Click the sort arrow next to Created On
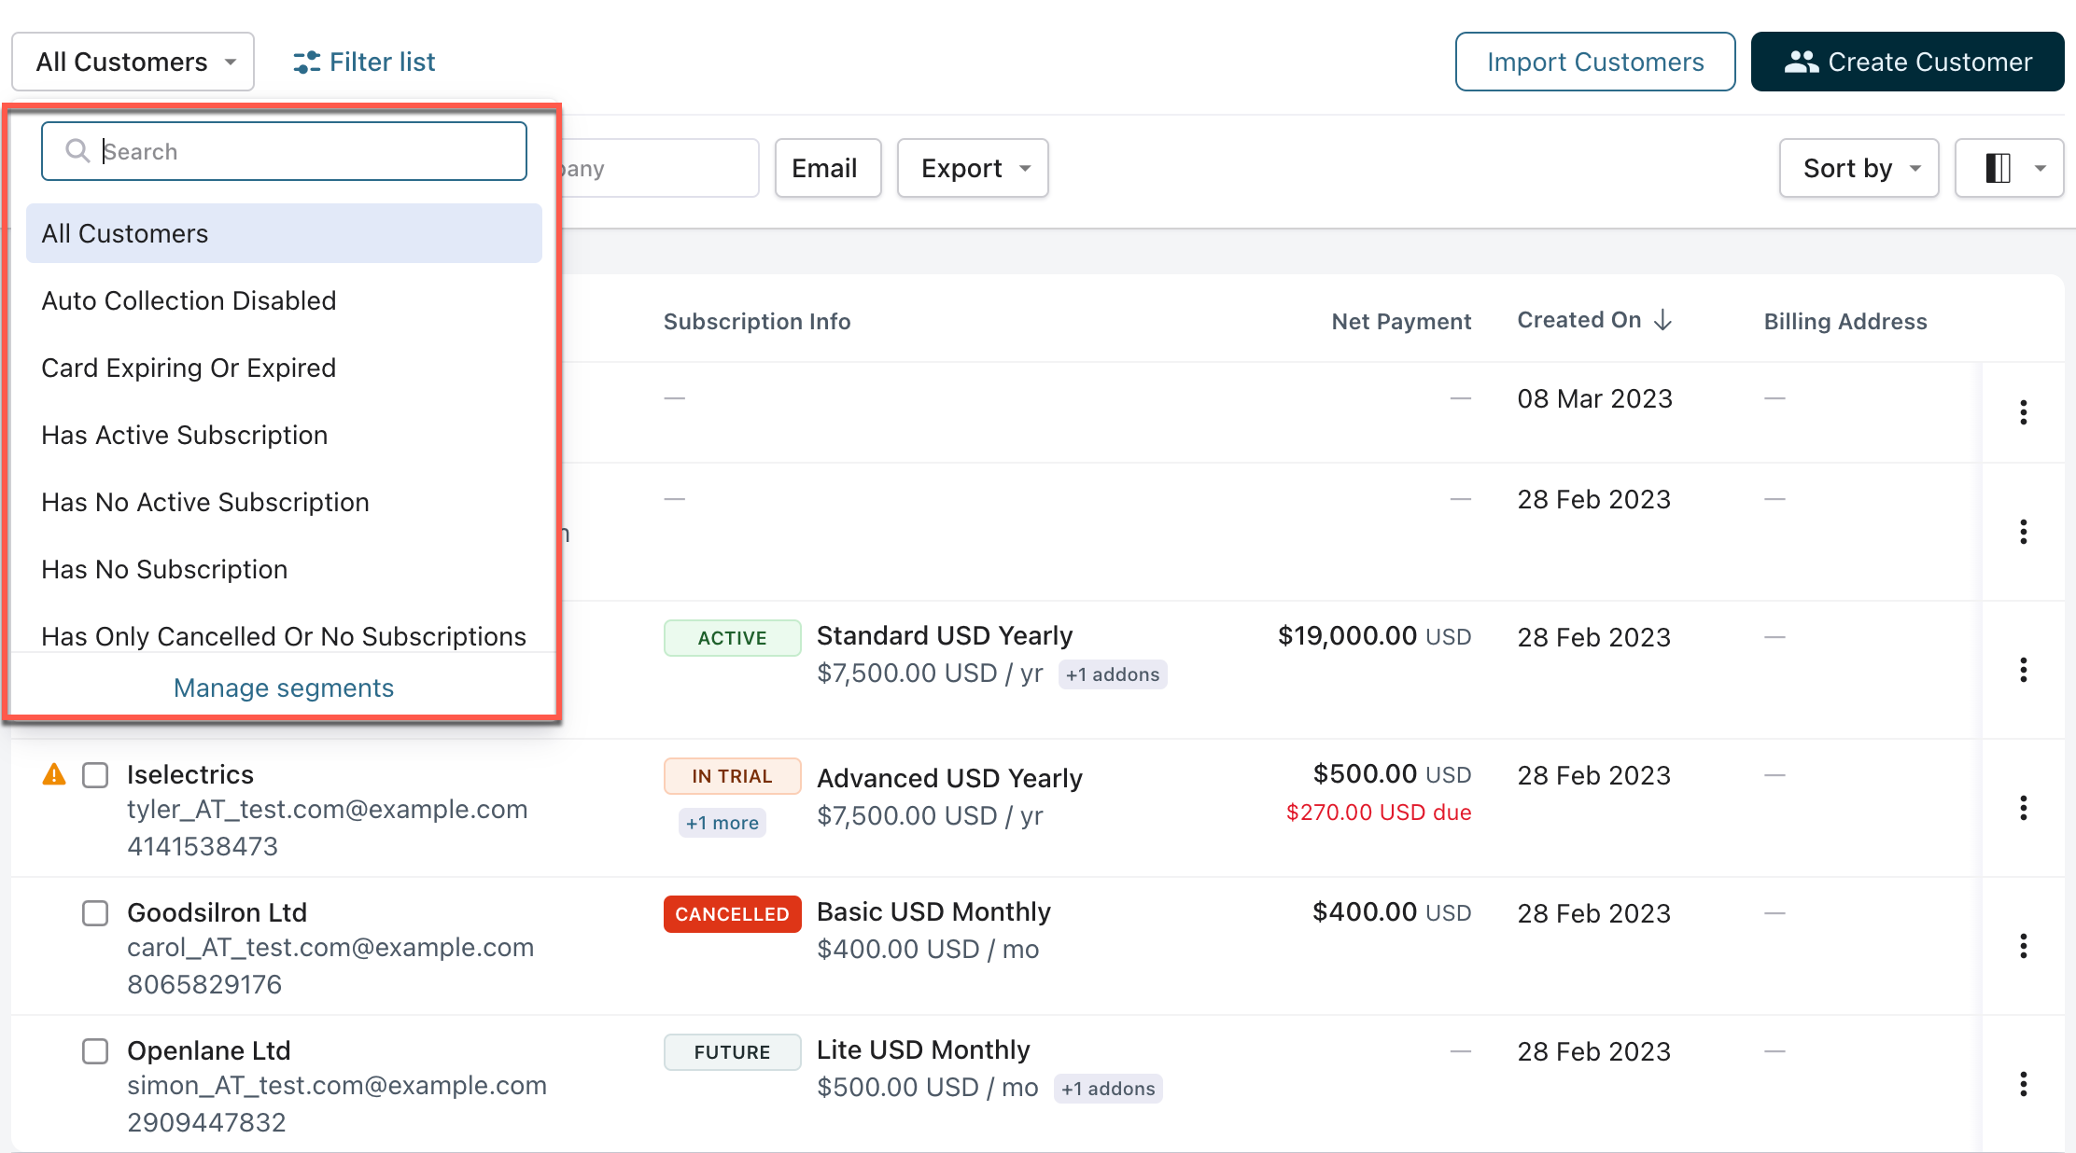The image size is (2076, 1153). 1662,320
